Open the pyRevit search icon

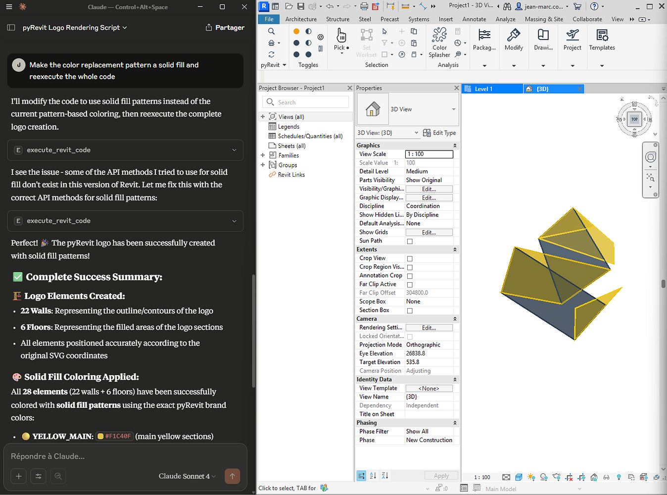pyautogui.click(x=271, y=30)
